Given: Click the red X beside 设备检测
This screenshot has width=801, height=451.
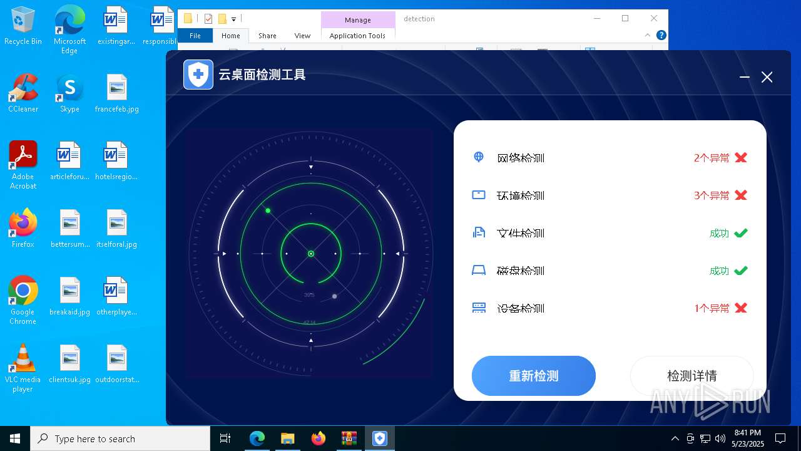Looking at the screenshot, I should [741, 308].
